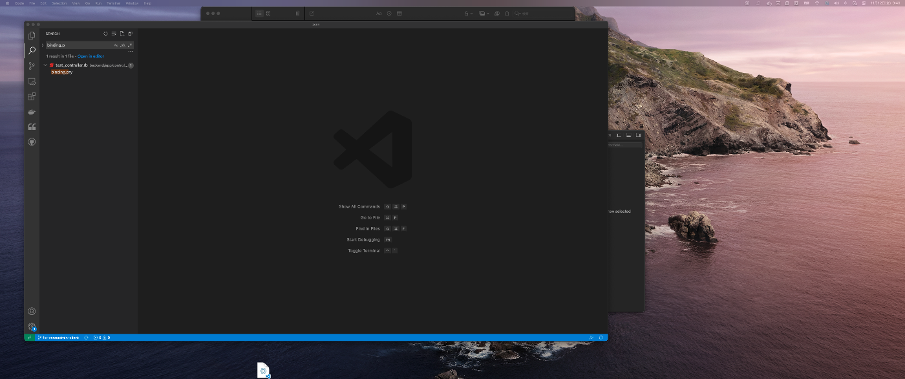Viewport: 905px width, 379px height.
Task: Open notifications bell in status bar
Action: point(601,338)
